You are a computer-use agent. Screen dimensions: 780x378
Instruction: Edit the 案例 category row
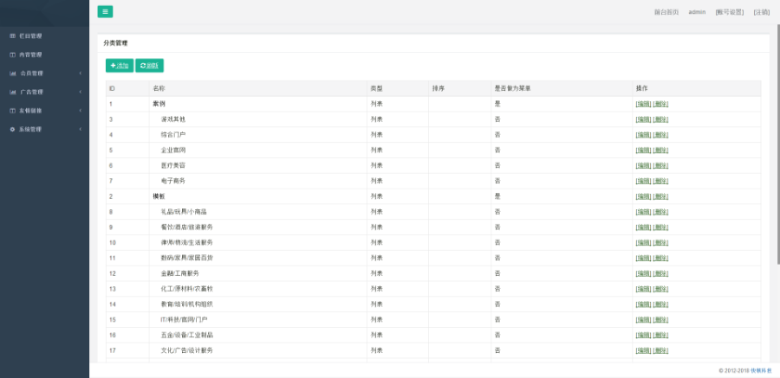pyautogui.click(x=643, y=104)
